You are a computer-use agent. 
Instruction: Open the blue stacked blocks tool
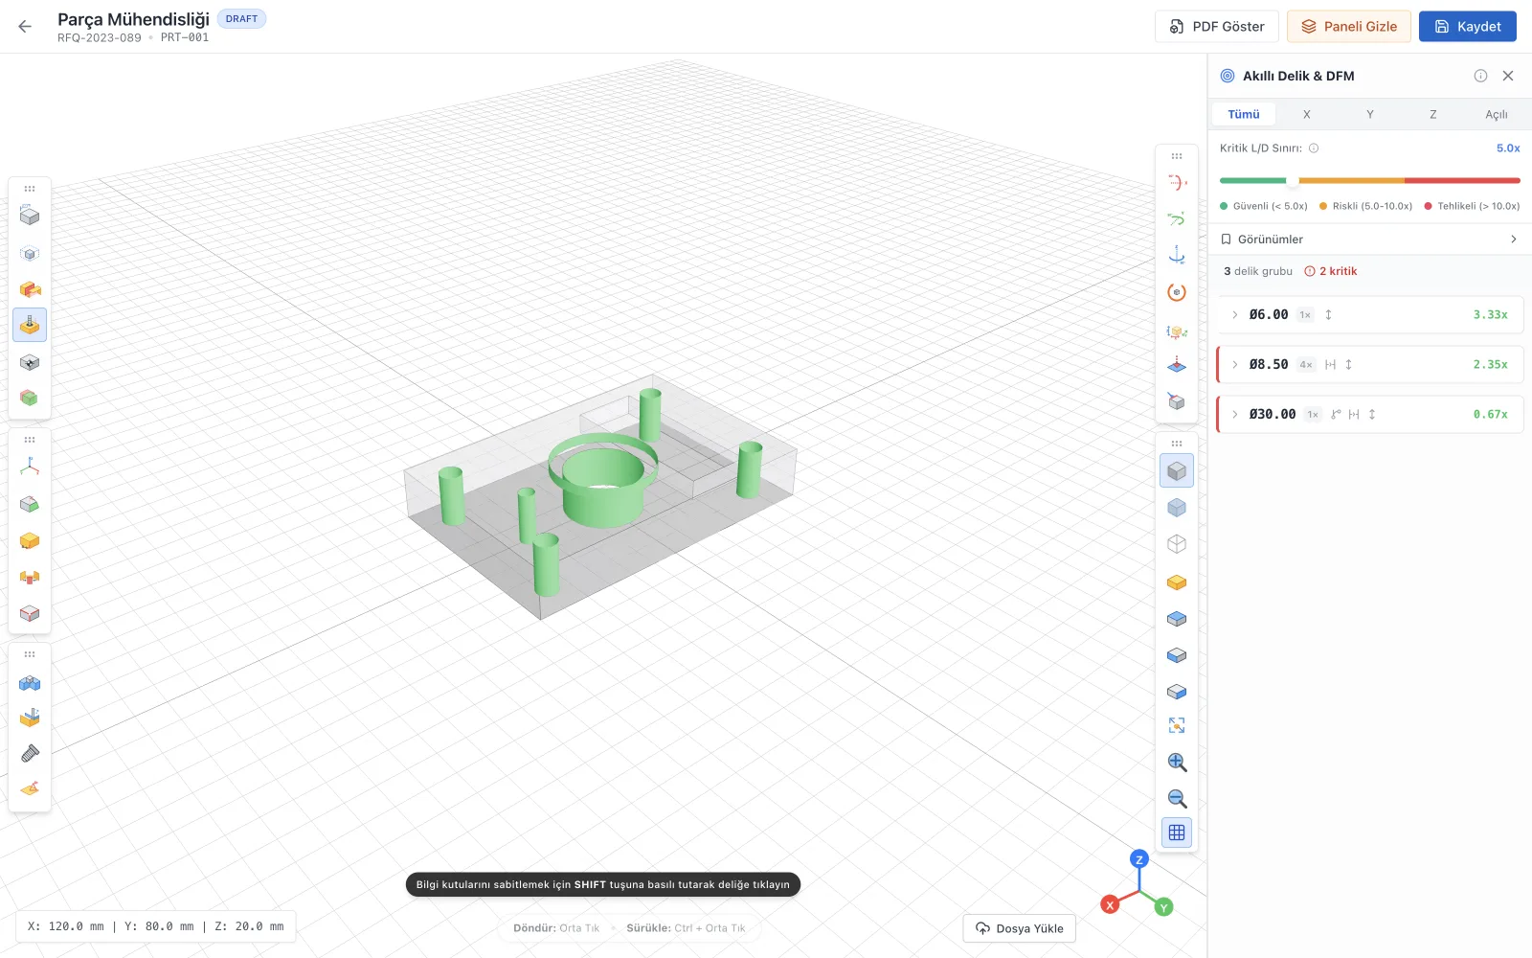[x=30, y=683]
